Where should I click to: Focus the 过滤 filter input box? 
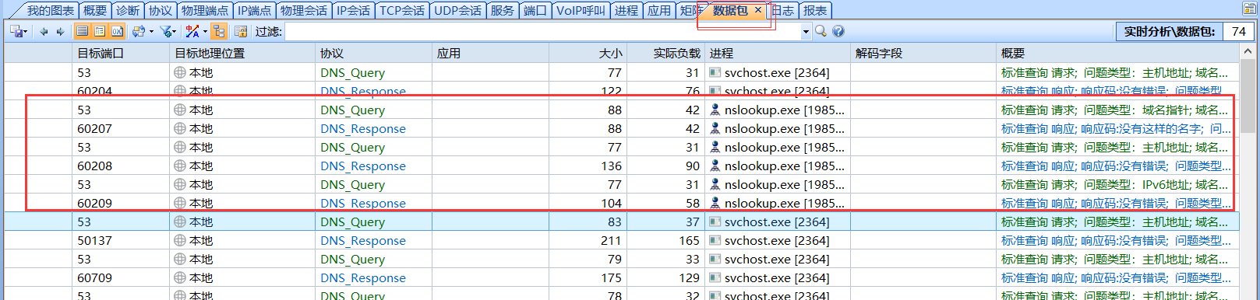click(543, 31)
